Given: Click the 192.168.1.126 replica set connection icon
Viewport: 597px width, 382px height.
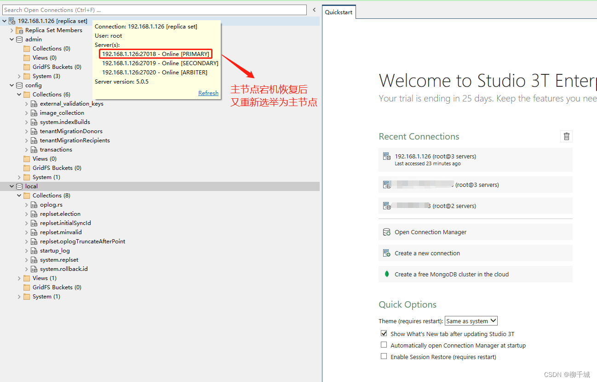Looking at the screenshot, I should click(12, 21).
